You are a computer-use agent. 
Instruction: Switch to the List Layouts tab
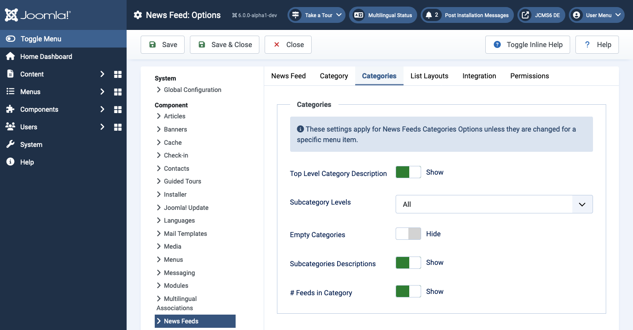click(x=429, y=76)
